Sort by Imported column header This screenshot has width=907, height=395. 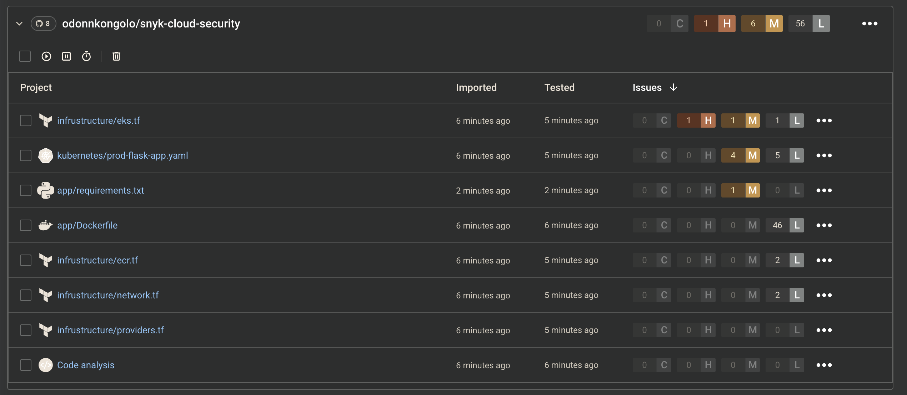476,88
